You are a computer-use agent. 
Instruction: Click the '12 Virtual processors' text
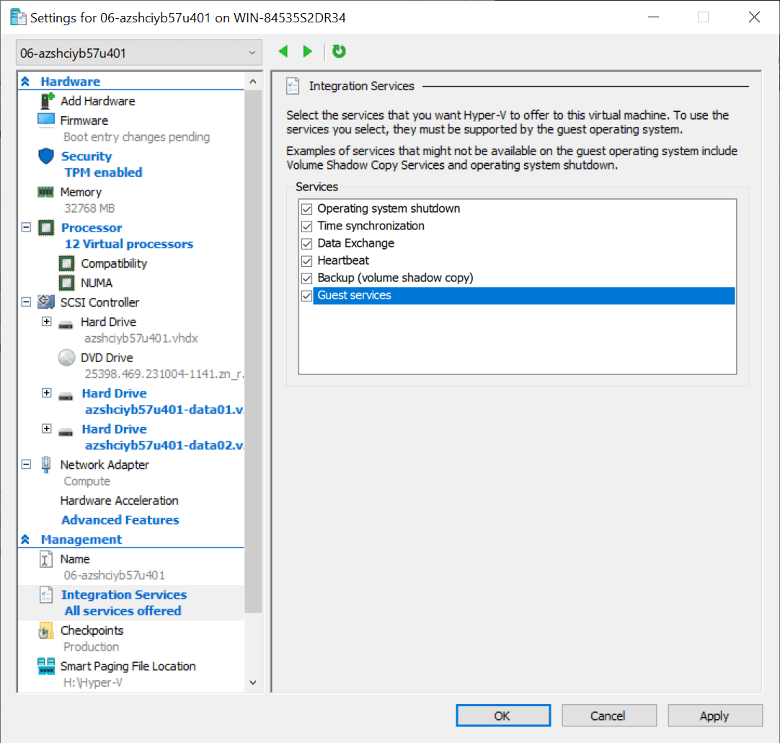129,244
